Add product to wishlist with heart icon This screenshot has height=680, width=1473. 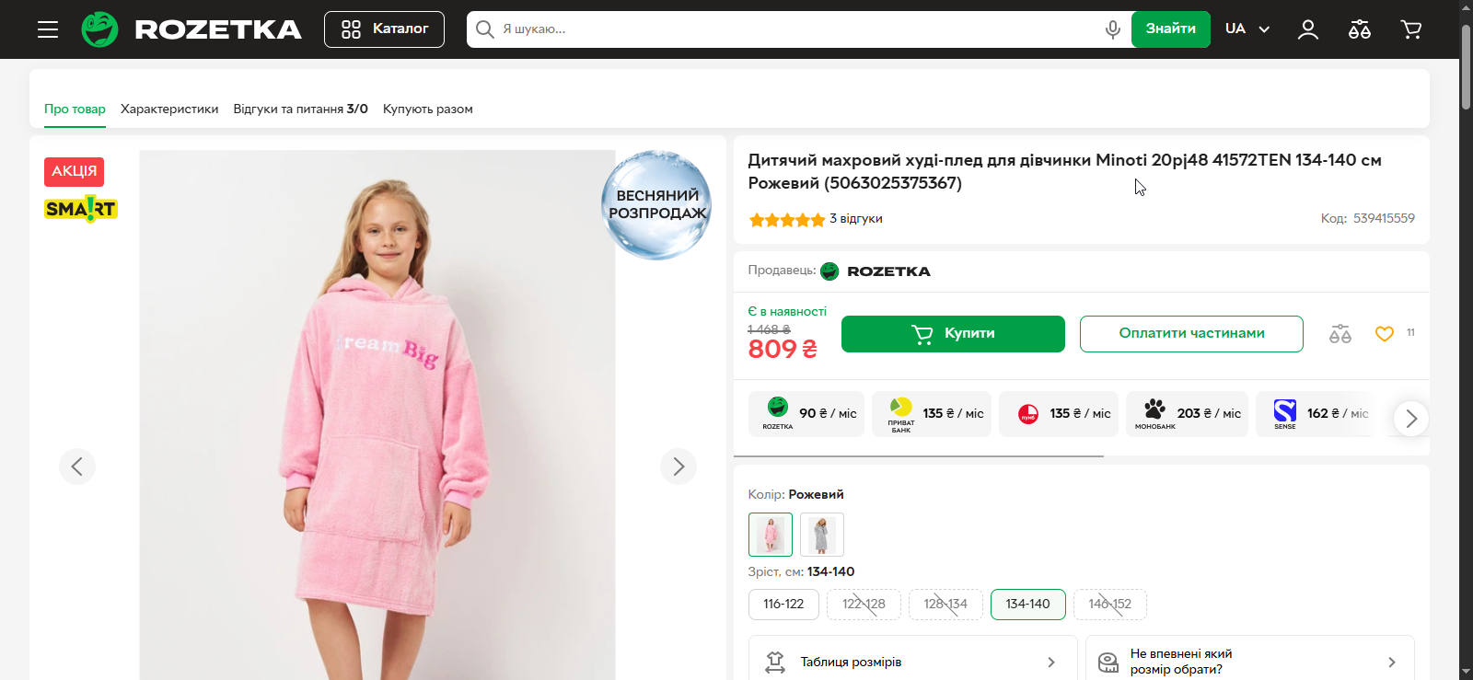pos(1384,334)
